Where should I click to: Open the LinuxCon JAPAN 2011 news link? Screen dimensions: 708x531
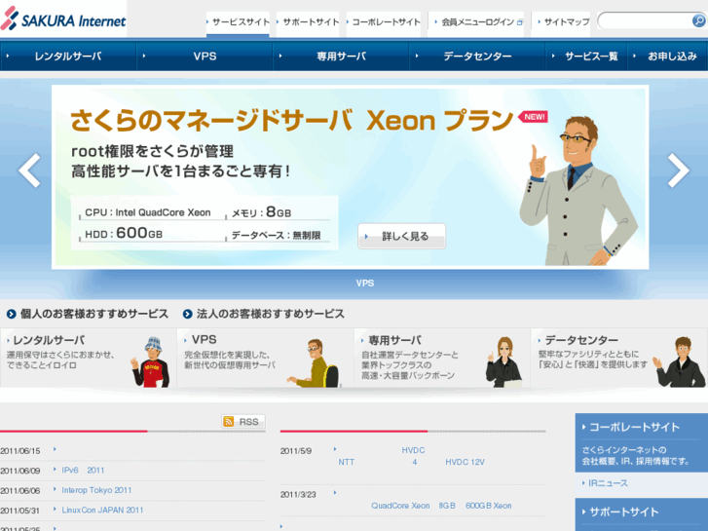click(102, 510)
